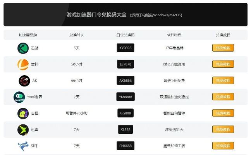Open 兑换教程 for the Yomi世界 row
Image resolution: width=251 pixels, height=155 pixels.
[223, 97]
